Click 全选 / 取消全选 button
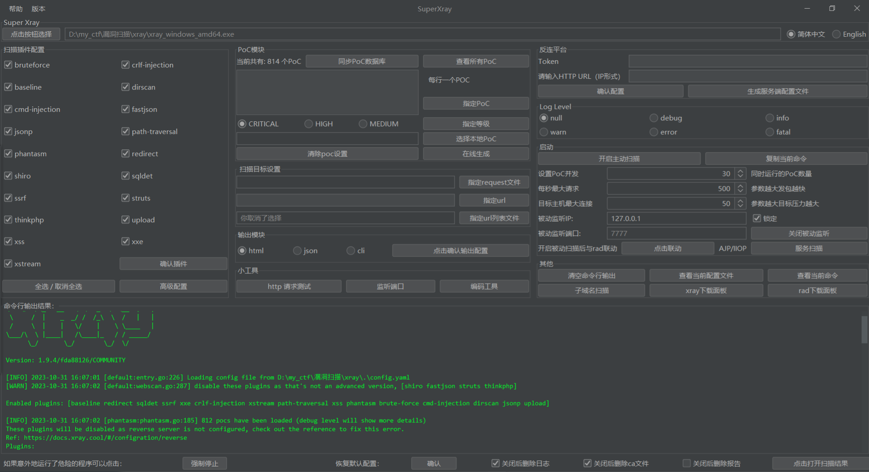Image resolution: width=869 pixels, height=472 pixels. [58, 286]
